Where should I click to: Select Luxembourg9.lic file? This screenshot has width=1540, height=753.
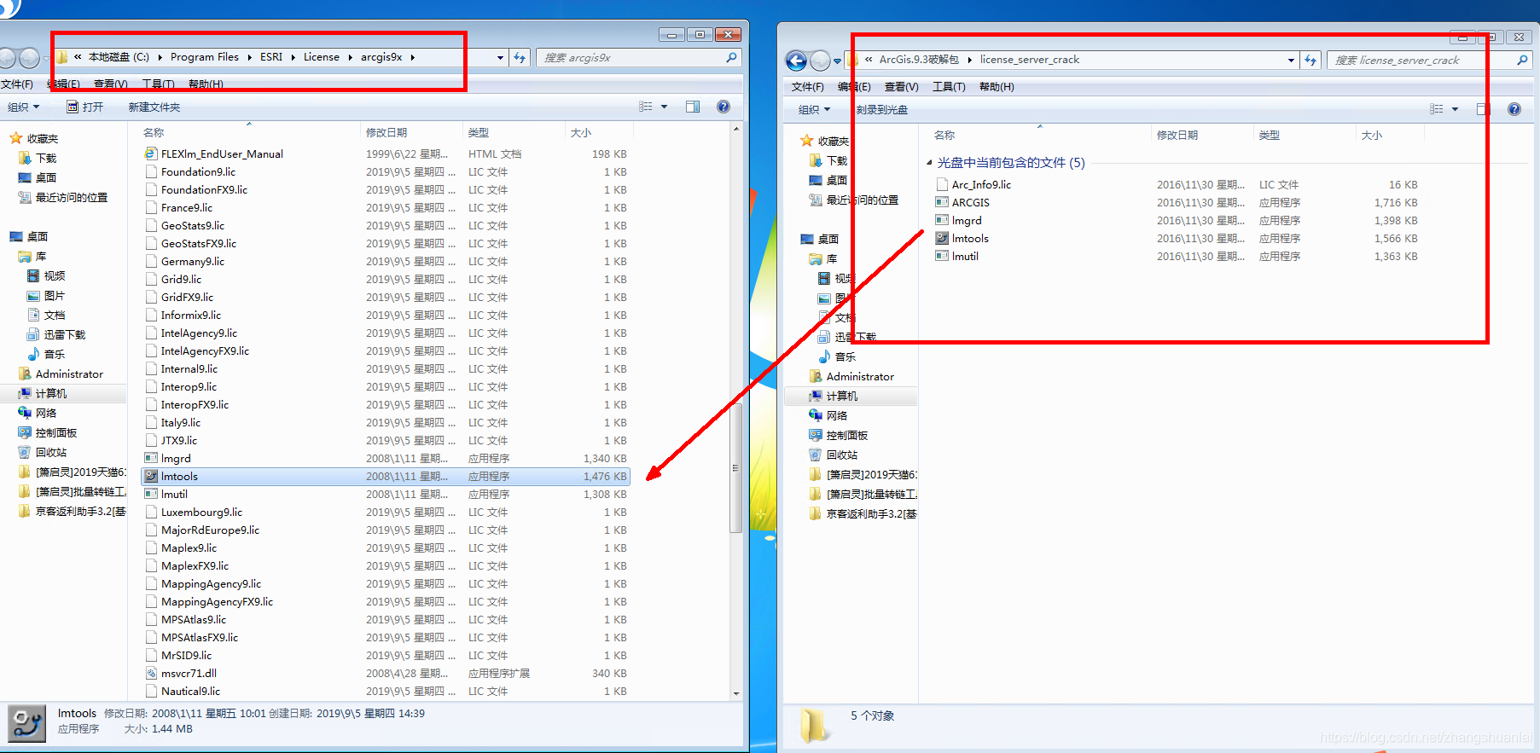tap(201, 512)
